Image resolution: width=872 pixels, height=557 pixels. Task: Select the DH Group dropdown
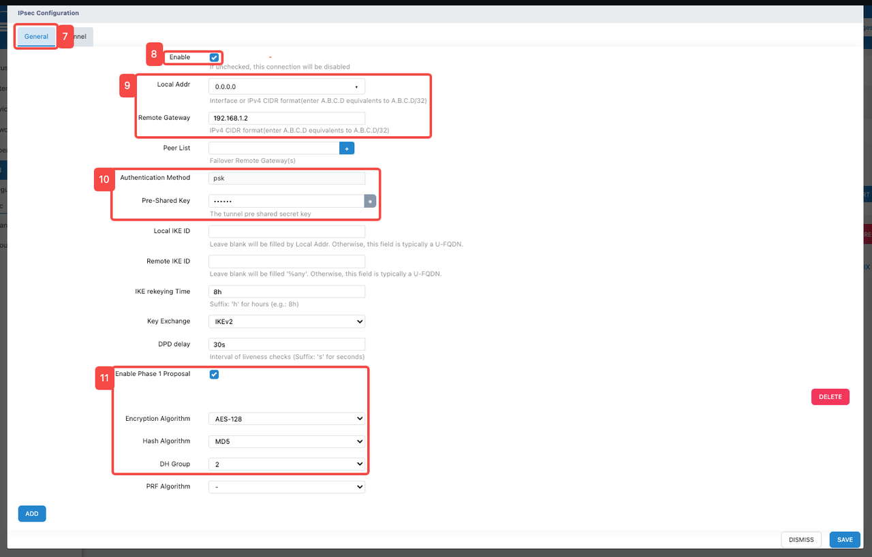tap(286, 464)
